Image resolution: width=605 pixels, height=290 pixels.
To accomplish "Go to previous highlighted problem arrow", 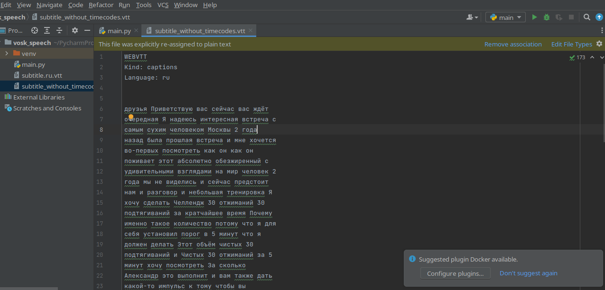I will click(592, 57).
